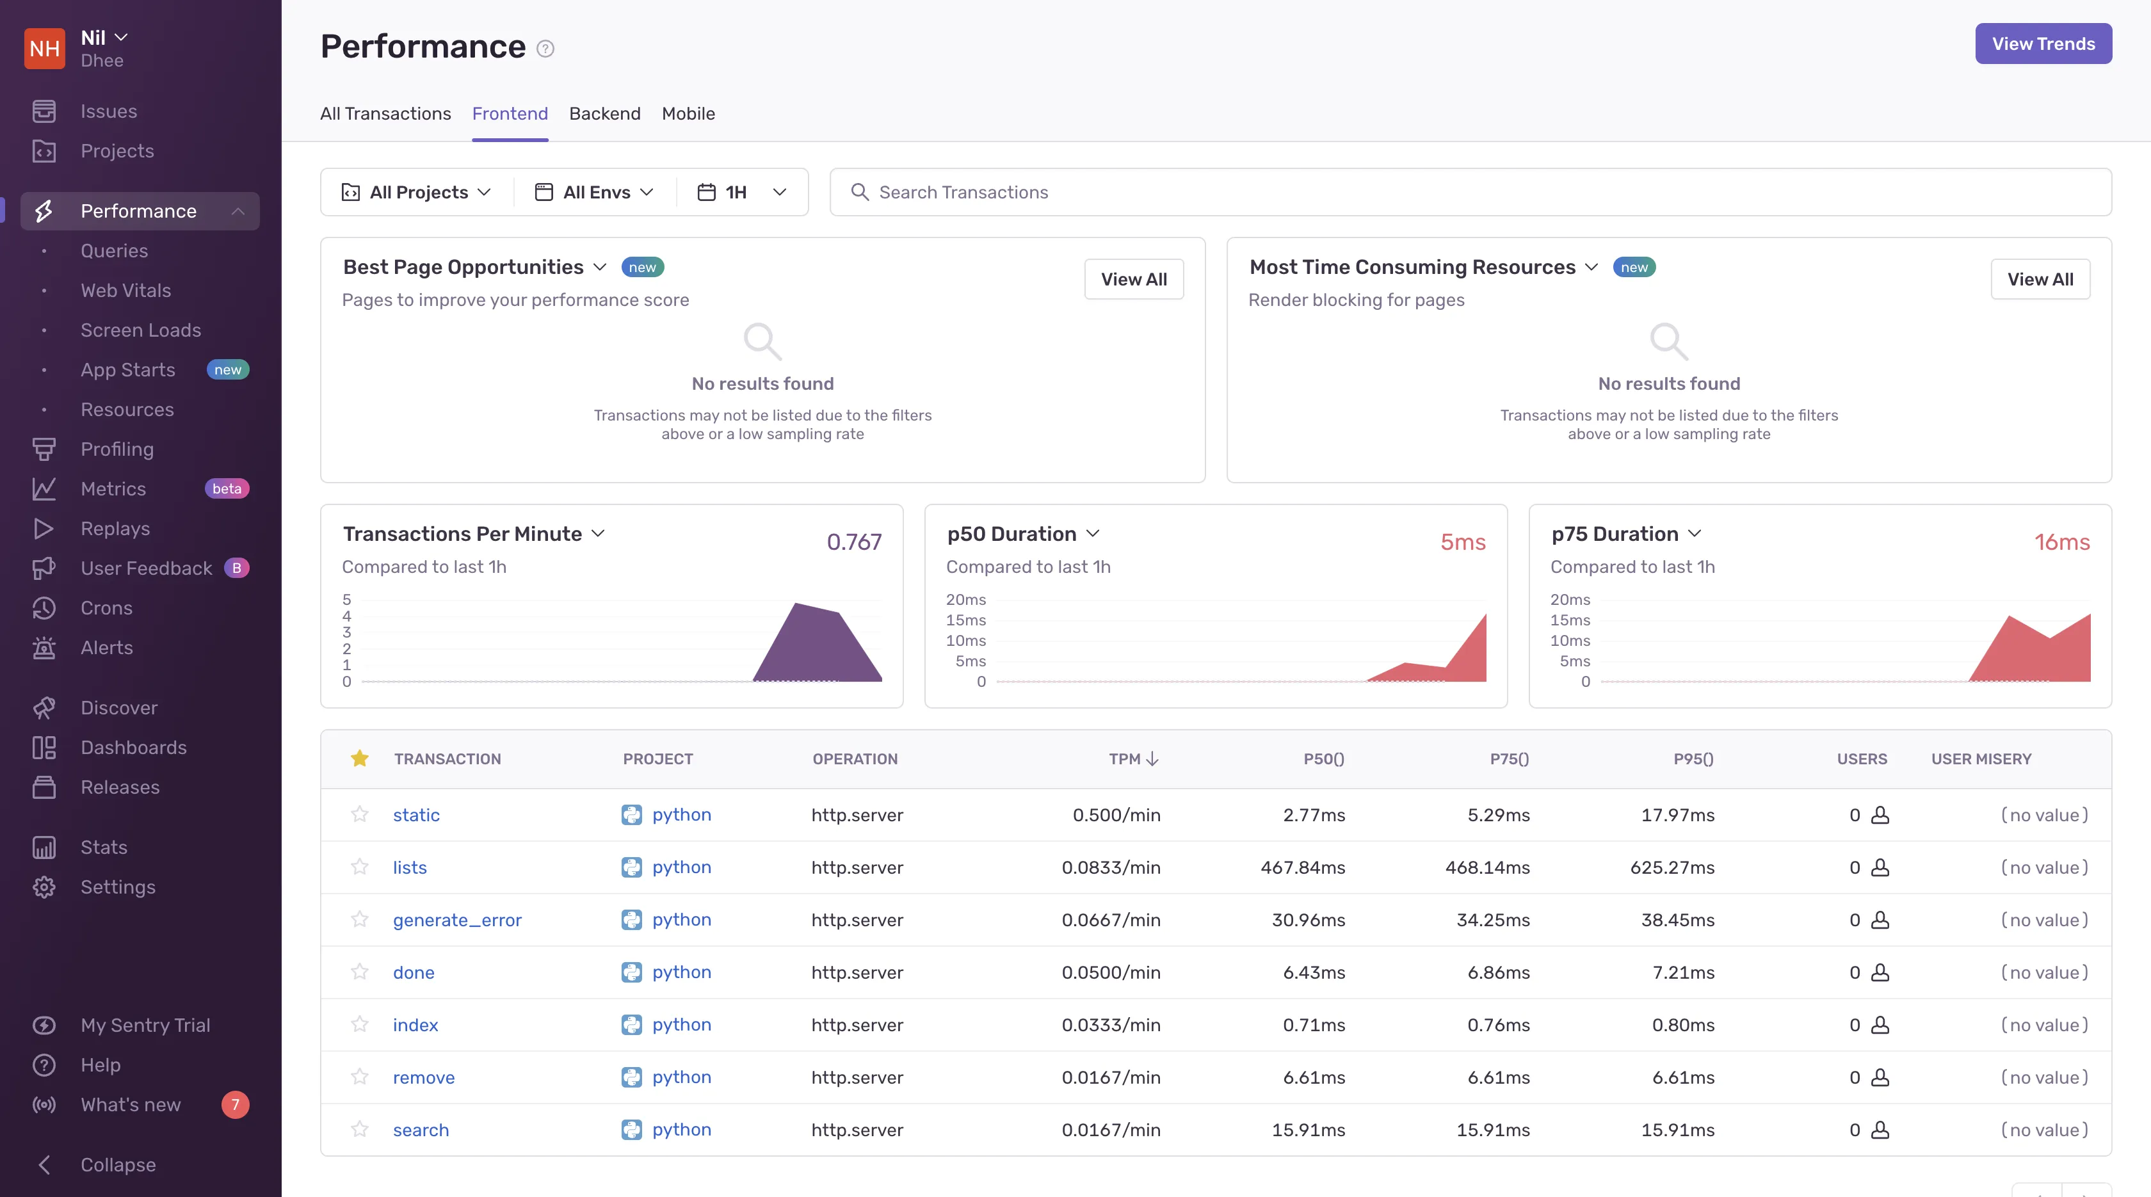The width and height of the screenshot is (2151, 1197).
Task: Open Queries in the sidebar
Action: [x=115, y=252]
